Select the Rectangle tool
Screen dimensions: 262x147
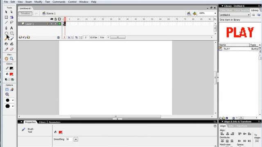pos(11,33)
